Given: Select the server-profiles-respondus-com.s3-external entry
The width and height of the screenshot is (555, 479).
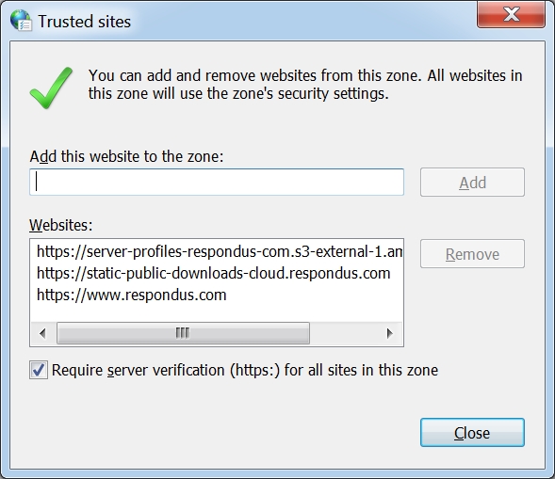Looking at the screenshot, I should 220,251.
